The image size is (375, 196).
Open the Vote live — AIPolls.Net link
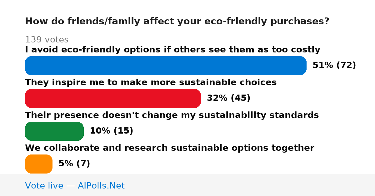75,186
